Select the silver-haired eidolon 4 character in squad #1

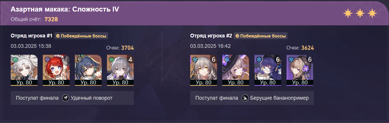tap(120, 70)
